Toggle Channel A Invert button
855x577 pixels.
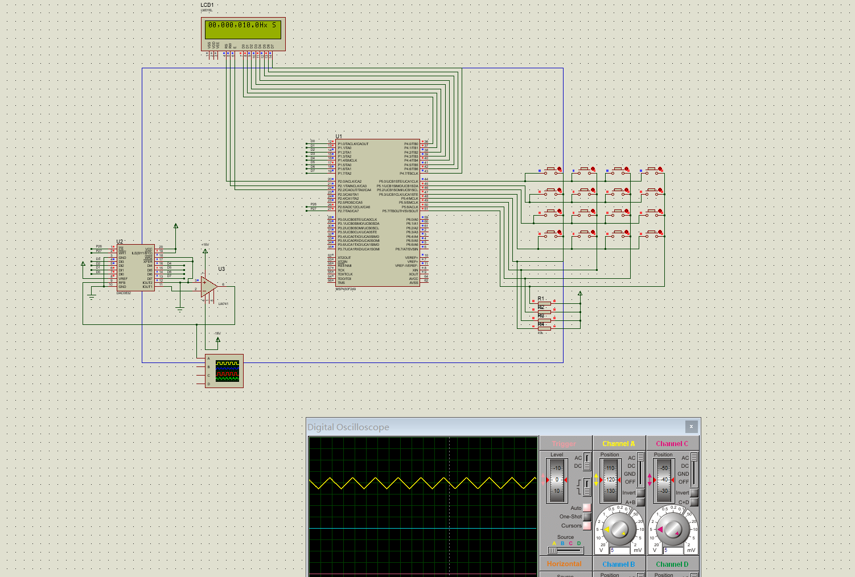tap(641, 493)
